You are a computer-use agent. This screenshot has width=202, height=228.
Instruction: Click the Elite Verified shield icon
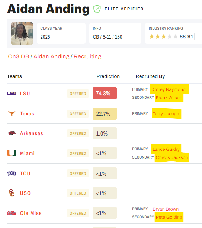click(97, 9)
